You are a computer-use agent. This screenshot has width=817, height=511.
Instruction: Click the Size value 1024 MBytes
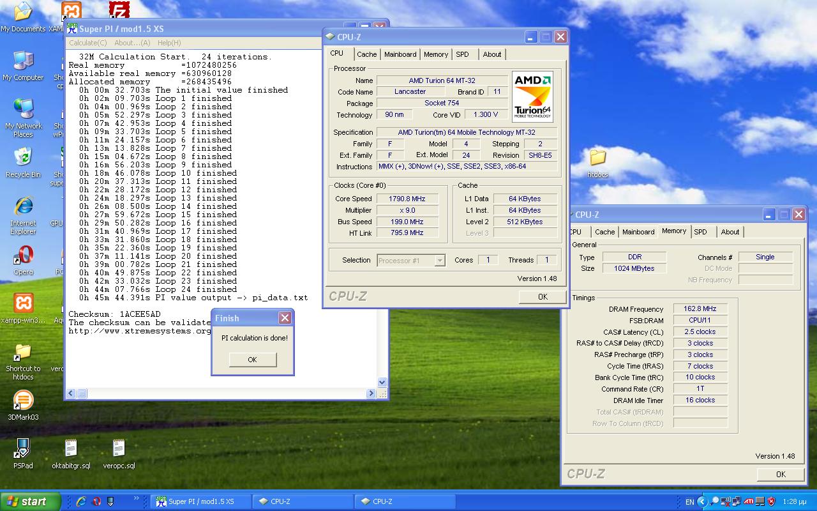click(634, 268)
